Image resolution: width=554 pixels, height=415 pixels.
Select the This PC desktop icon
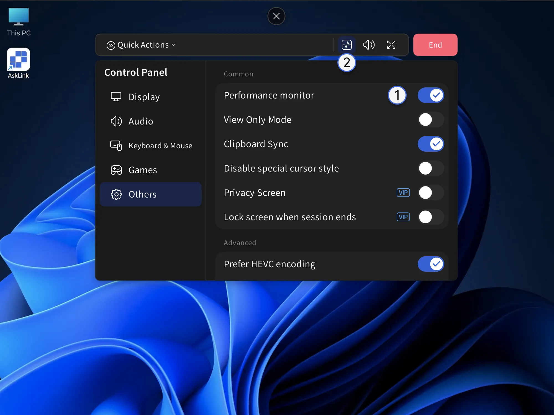[x=19, y=17]
